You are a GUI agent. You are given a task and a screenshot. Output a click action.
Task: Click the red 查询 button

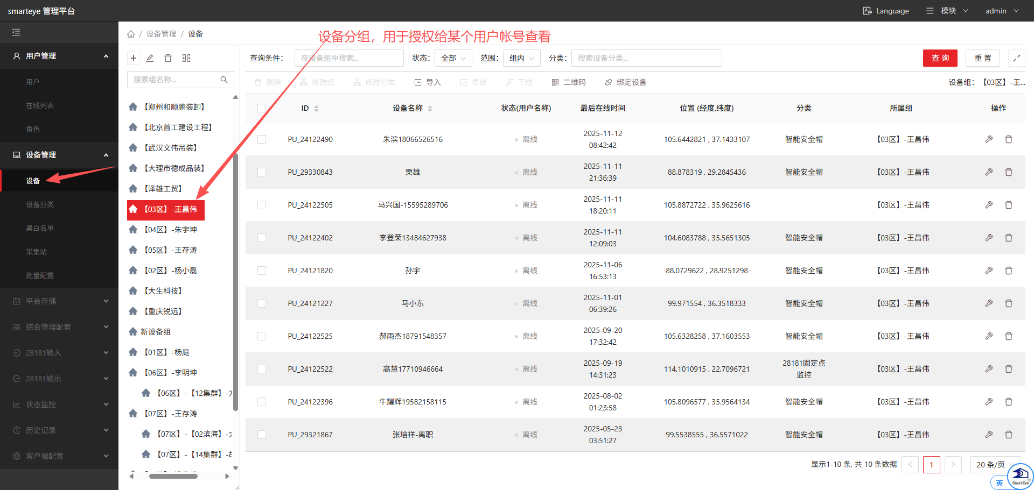[x=940, y=58]
